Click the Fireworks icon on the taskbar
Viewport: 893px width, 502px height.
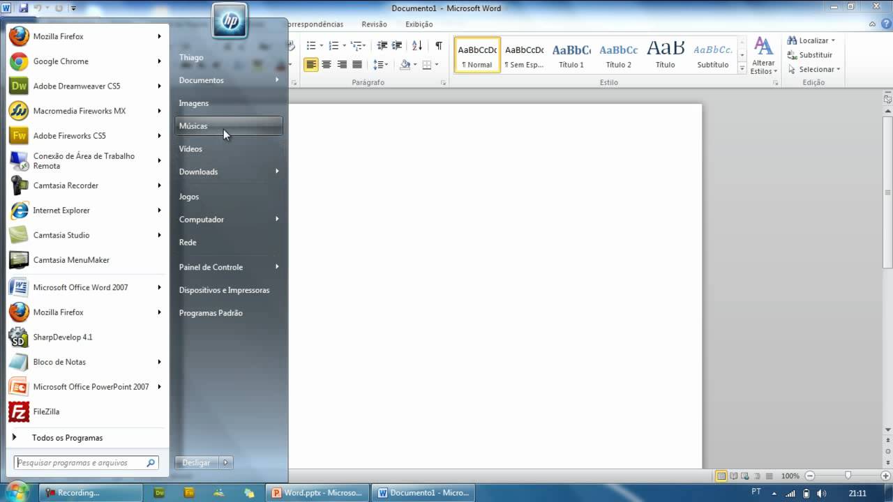[189, 492]
